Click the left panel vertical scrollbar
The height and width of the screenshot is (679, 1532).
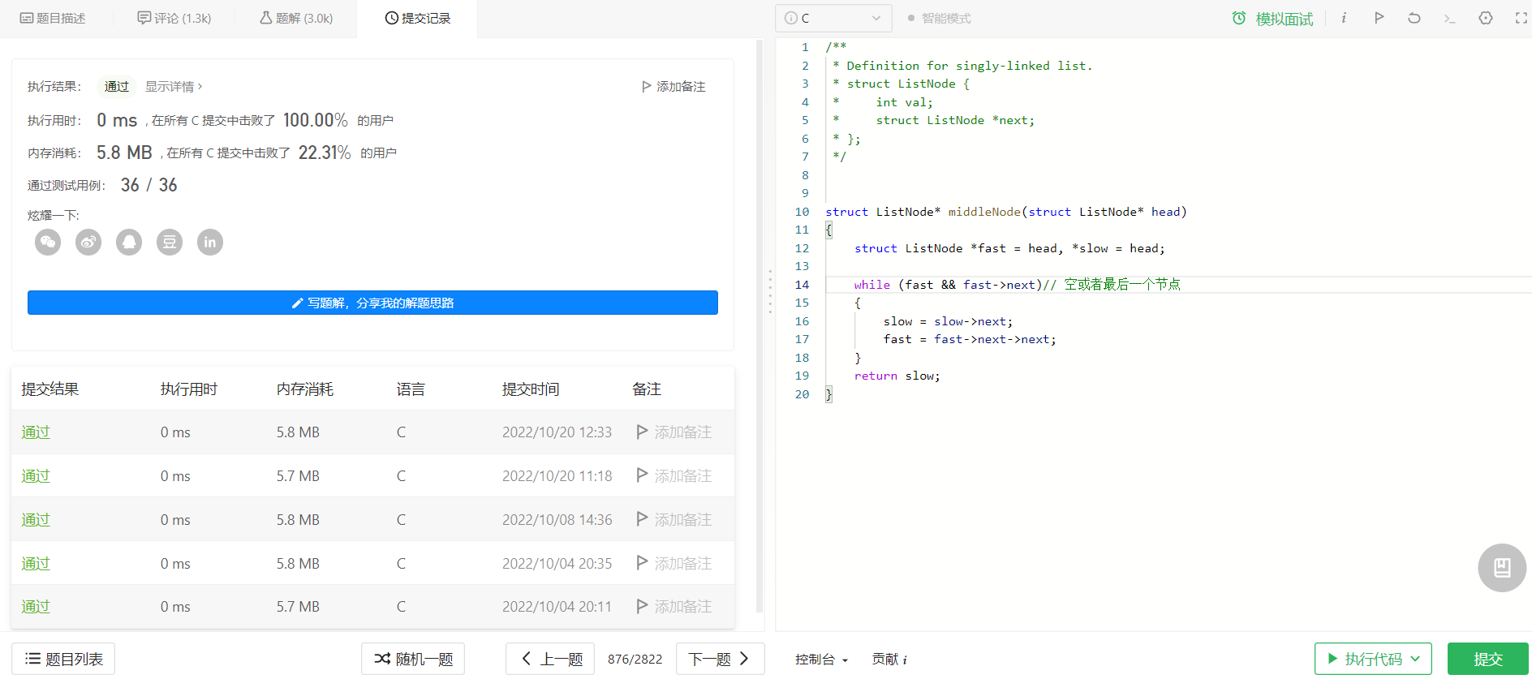(x=760, y=324)
